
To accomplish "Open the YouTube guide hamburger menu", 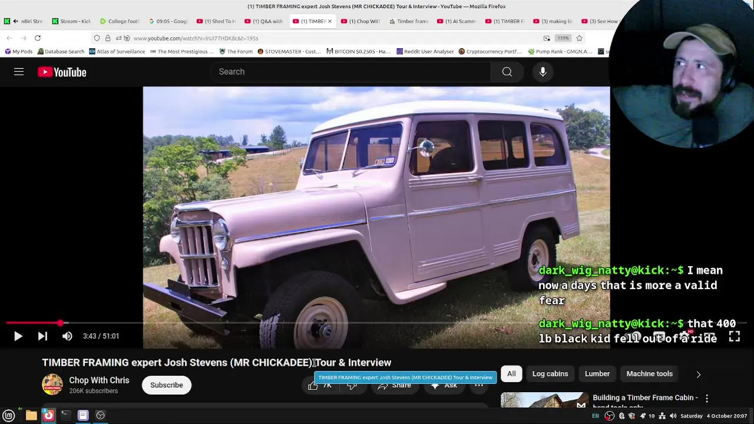I will click(x=19, y=72).
